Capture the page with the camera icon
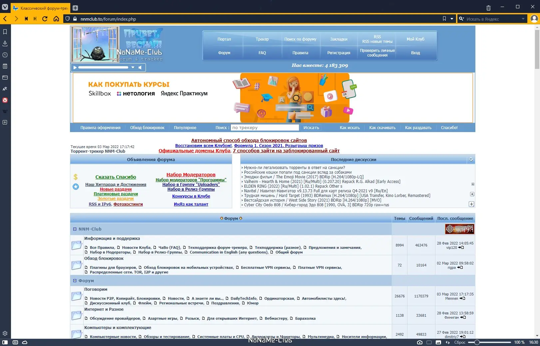 click(420, 342)
